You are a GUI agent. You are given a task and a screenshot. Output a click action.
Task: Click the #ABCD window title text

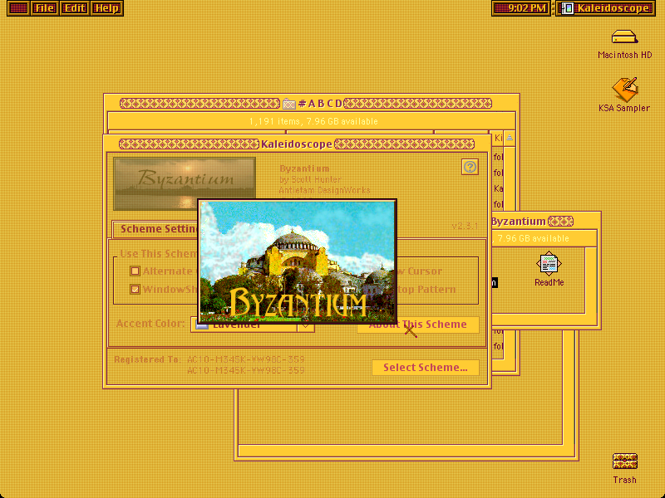coord(320,103)
